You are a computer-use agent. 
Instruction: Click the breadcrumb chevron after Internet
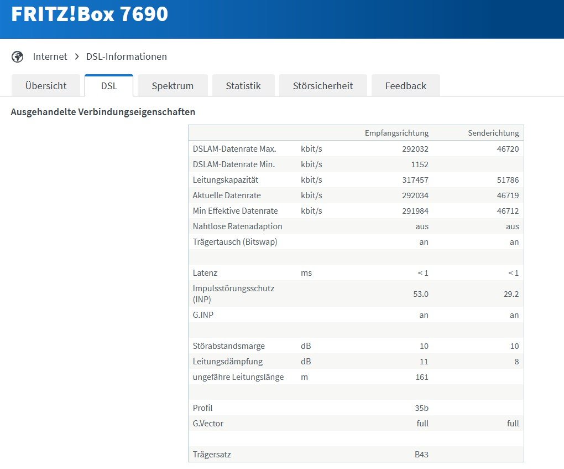pyautogui.click(x=77, y=56)
